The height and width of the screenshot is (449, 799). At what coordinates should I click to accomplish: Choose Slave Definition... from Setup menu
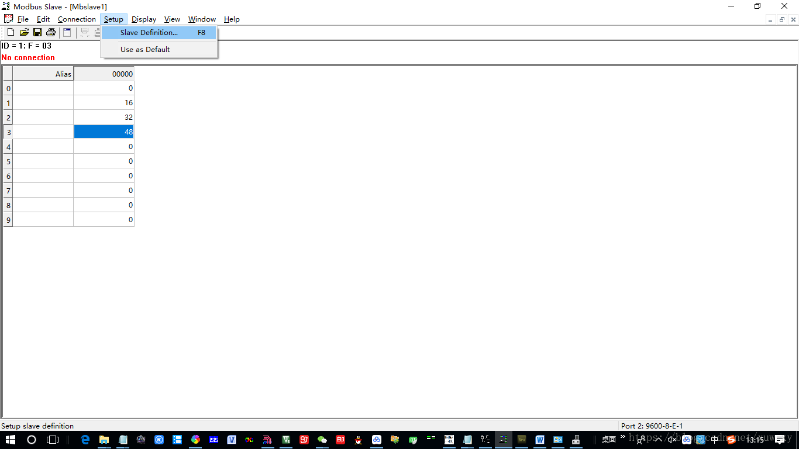click(x=159, y=33)
